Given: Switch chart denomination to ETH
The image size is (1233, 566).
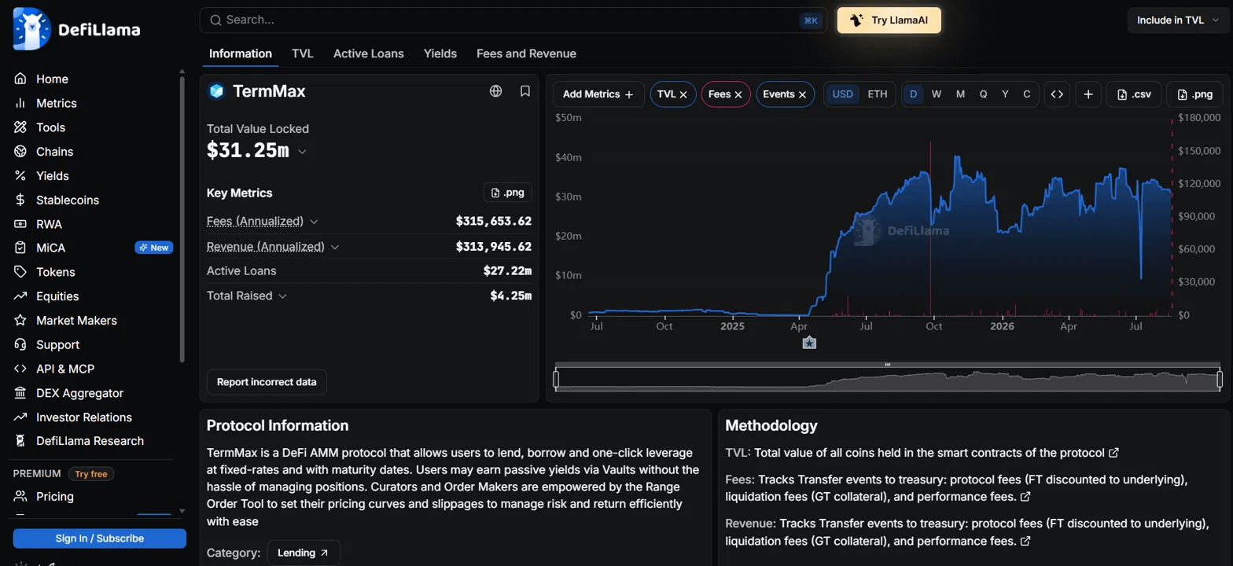Looking at the screenshot, I should pos(877,94).
